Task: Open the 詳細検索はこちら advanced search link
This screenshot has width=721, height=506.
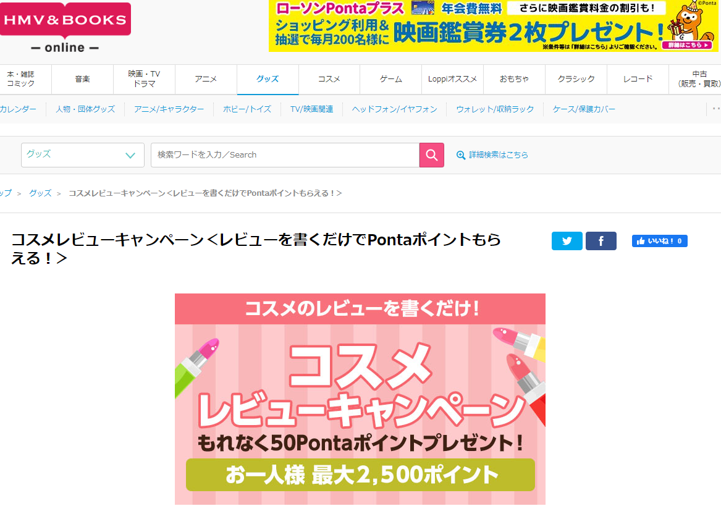Action: pos(499,155)
